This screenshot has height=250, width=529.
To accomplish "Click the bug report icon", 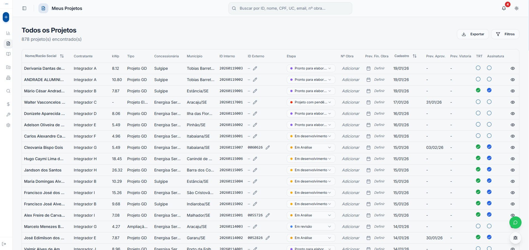I will click(x=515, y=238).
